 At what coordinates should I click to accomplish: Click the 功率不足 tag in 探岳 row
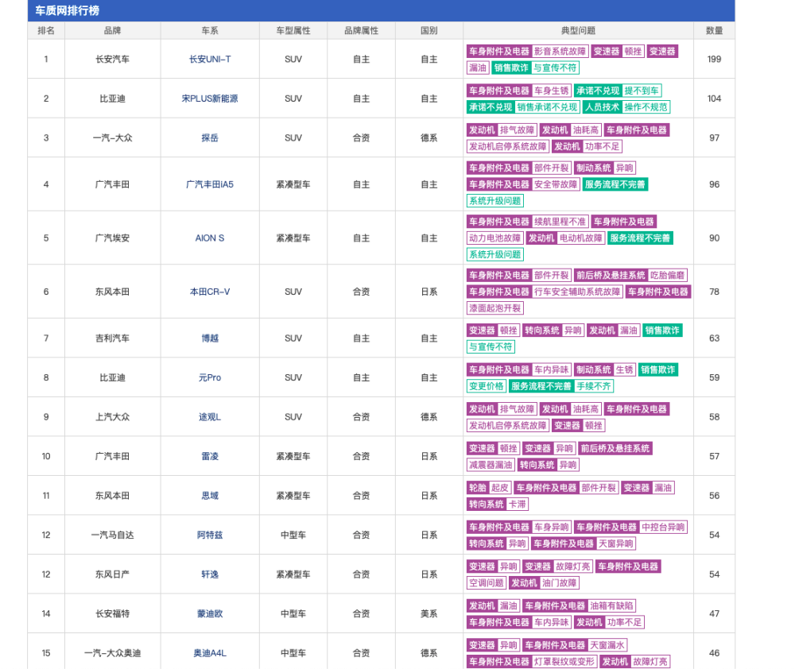click(x=603, y=147)
